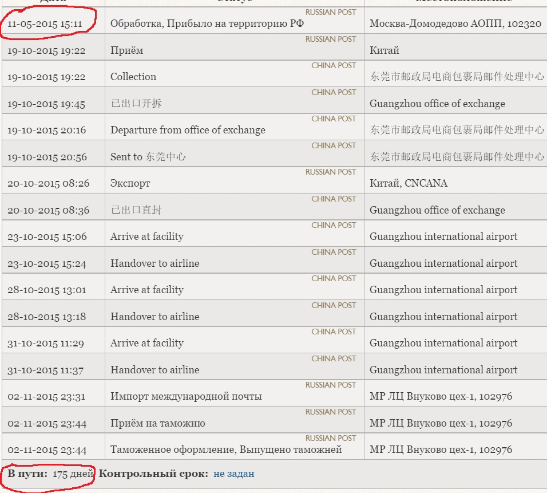Select 'Импорт международной почты' status

(186, 396)
